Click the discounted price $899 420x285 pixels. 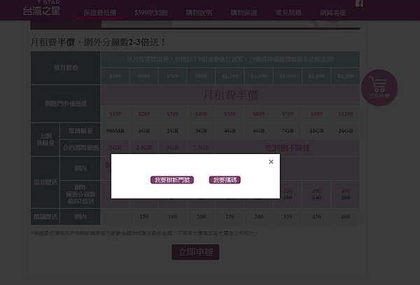point(316,114)
